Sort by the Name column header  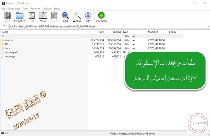[x=44, y=32]
